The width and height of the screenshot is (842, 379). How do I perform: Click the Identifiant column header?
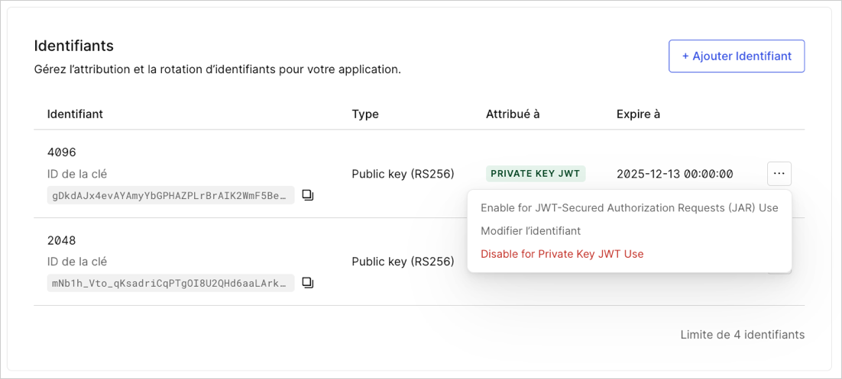75,114
